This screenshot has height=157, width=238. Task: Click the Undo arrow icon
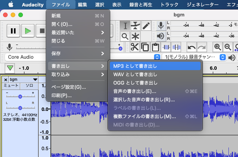(x=191, y=47)
